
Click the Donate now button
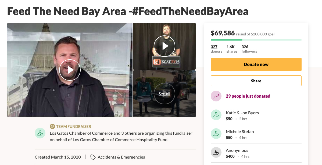coord(256,64)
